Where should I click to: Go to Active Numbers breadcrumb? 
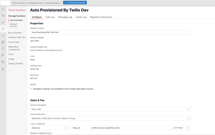pos(52,3)
